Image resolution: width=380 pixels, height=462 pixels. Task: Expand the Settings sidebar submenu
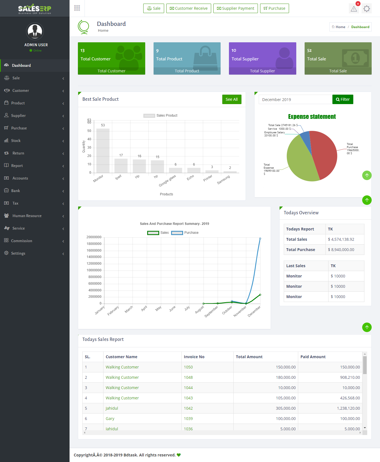point(35,253)
